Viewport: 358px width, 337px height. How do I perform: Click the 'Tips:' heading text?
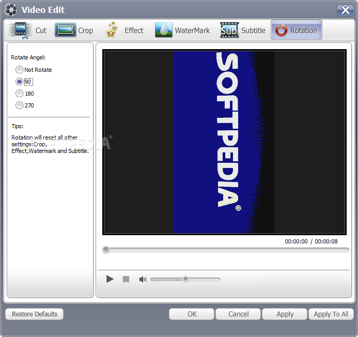click(x=18, y=126)
